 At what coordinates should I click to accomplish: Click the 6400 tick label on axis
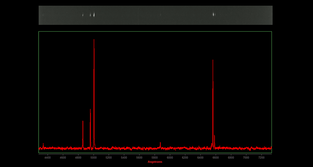click(x=200, y=158)
